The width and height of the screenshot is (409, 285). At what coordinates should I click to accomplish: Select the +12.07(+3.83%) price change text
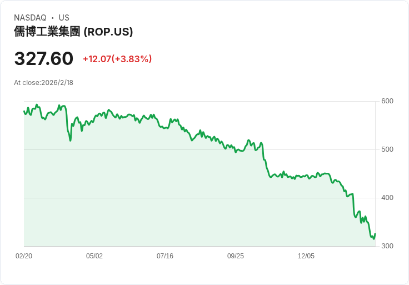(x=117, y=59)
